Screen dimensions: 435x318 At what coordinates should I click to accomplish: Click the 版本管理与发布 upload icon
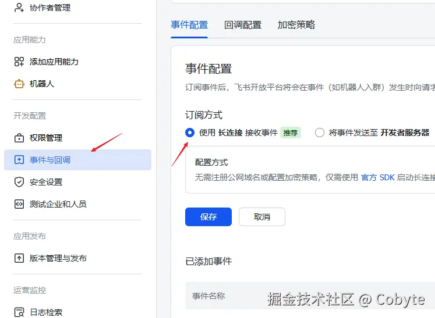pyautogui.click(x=19, y=258)
